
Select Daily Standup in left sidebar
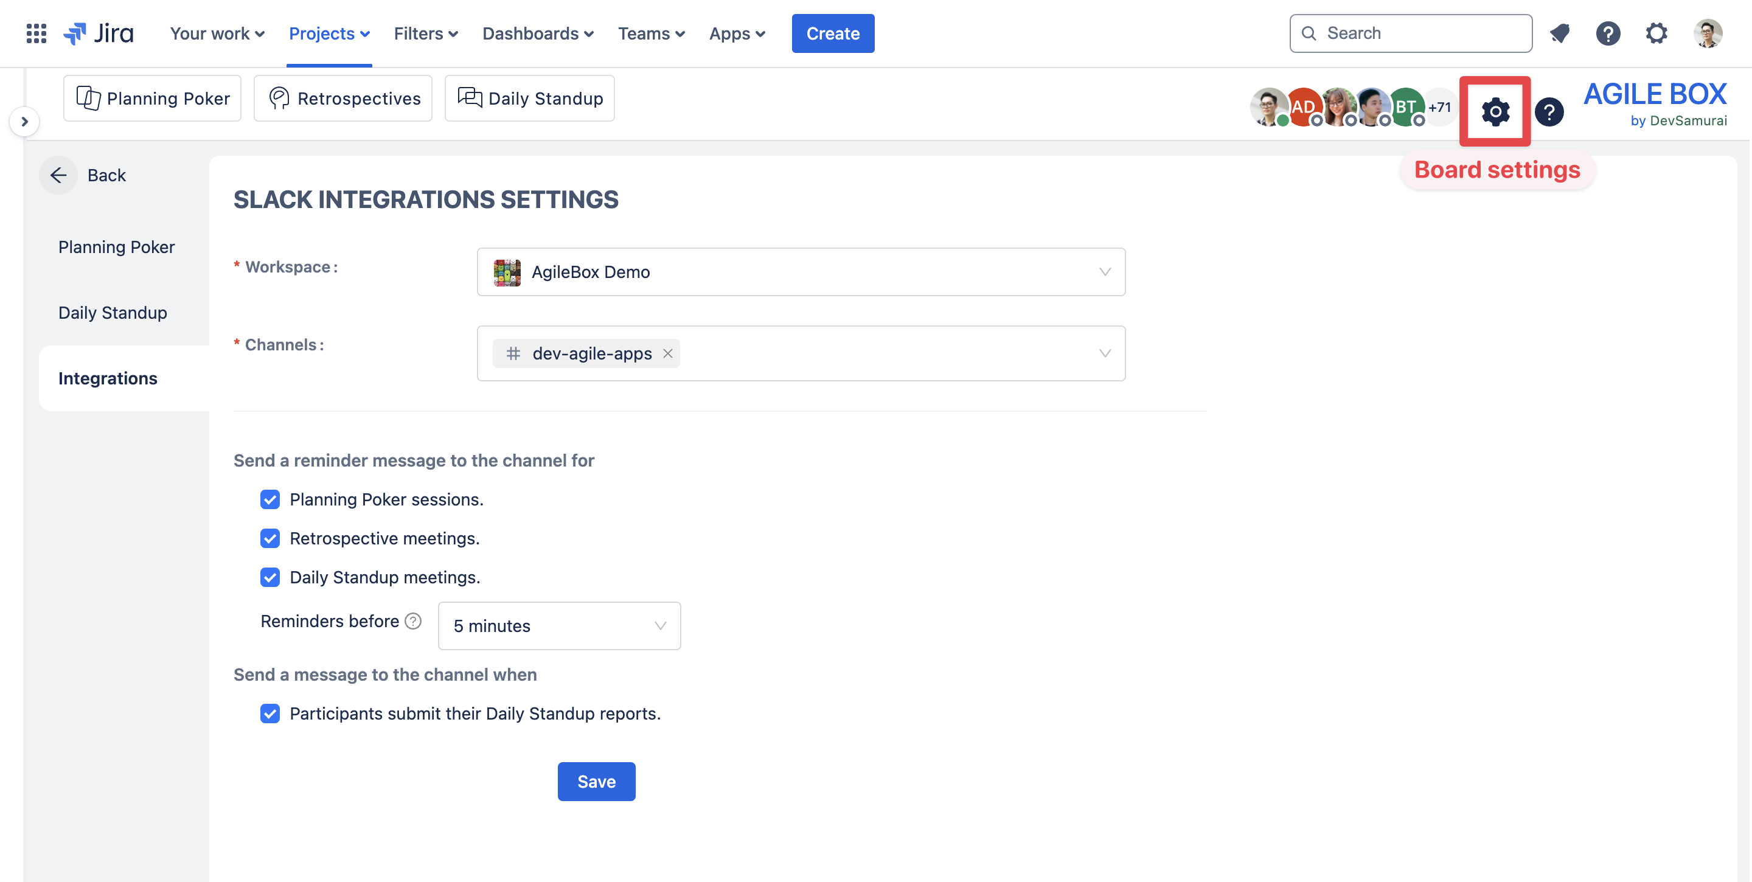click(113, 313)
